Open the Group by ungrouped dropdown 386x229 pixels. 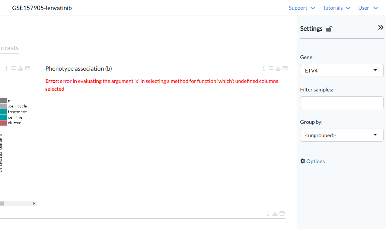click(342, 135)
